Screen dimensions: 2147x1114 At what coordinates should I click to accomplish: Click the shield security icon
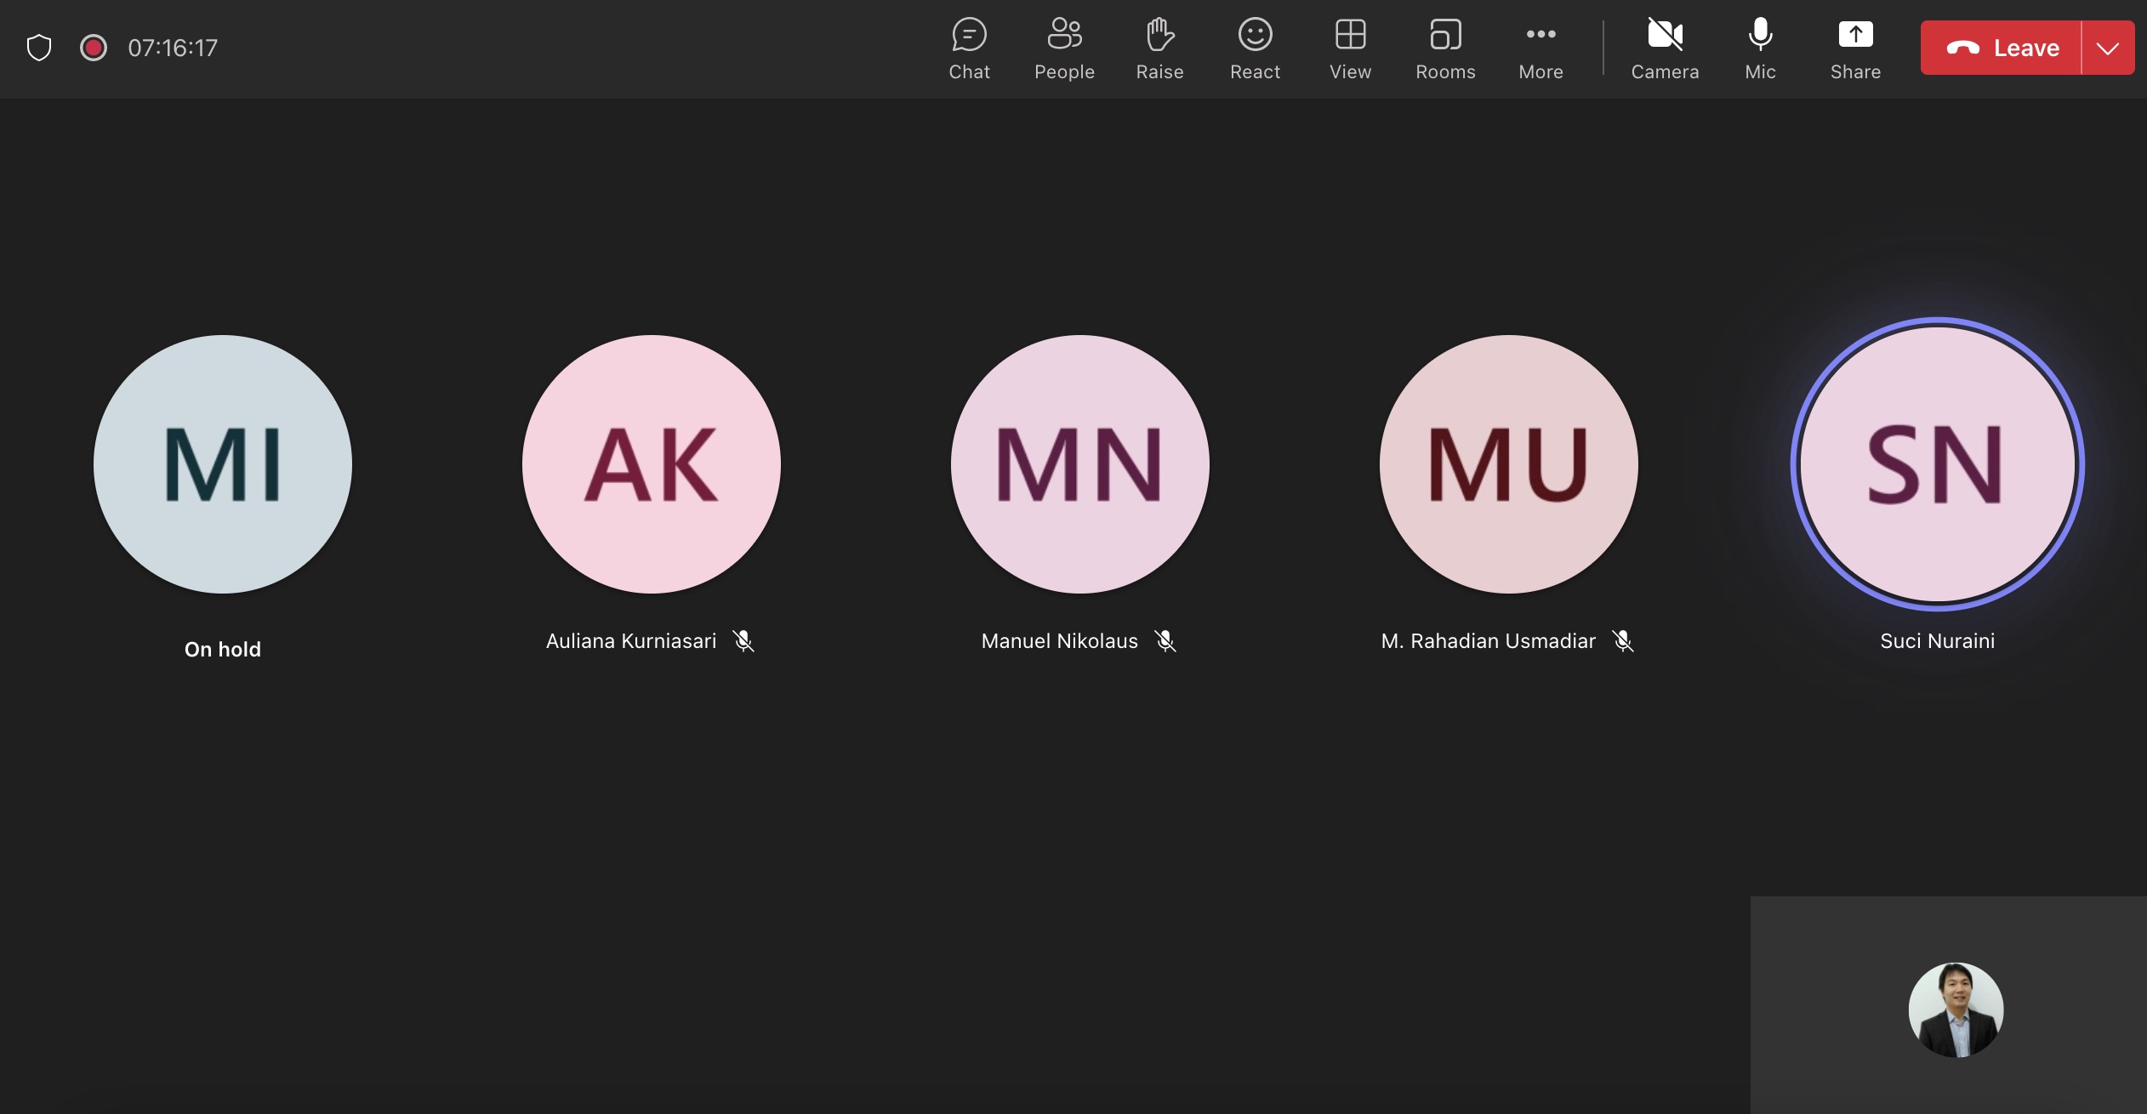39,48
